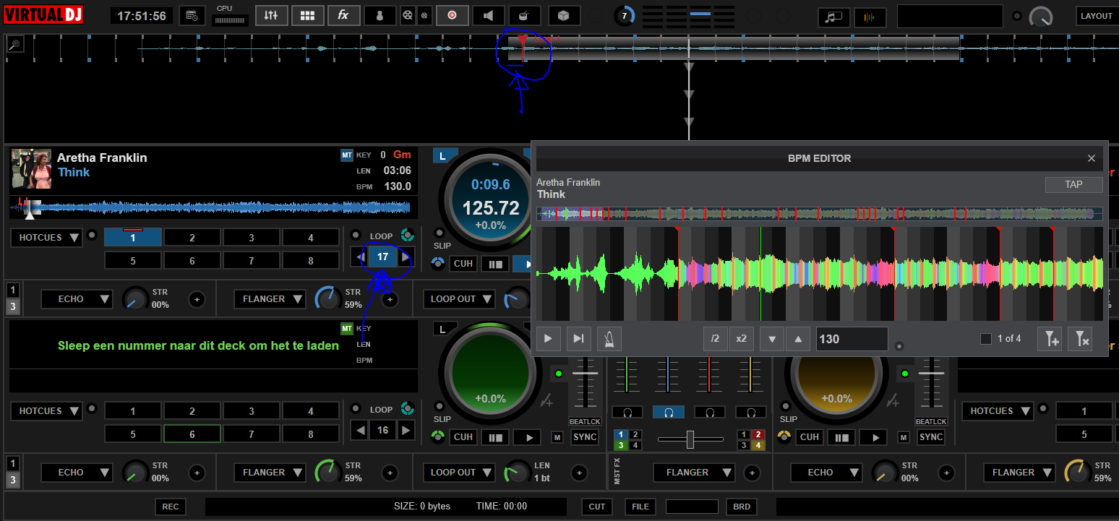
Task: Open the settings icon beside the clock
Action: tap(192, 15)
